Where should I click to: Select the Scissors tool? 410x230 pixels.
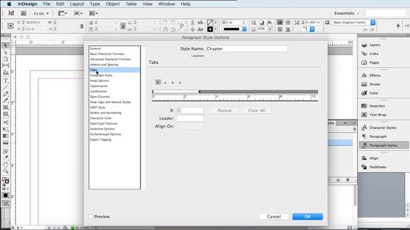click(x=6, y=122)
